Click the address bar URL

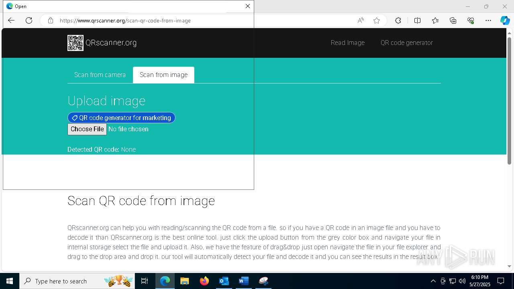125,20
